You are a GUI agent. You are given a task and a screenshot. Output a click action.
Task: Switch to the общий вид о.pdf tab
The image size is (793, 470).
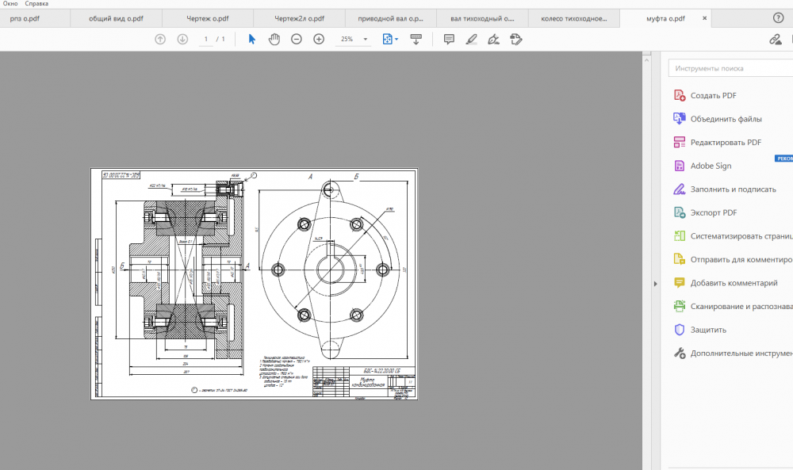point(115,18)
